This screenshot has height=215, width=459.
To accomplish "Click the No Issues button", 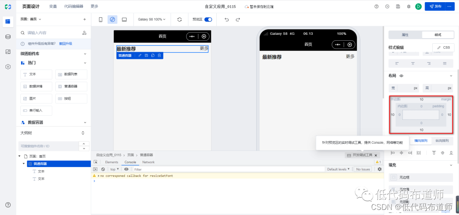I will (363, 169).
